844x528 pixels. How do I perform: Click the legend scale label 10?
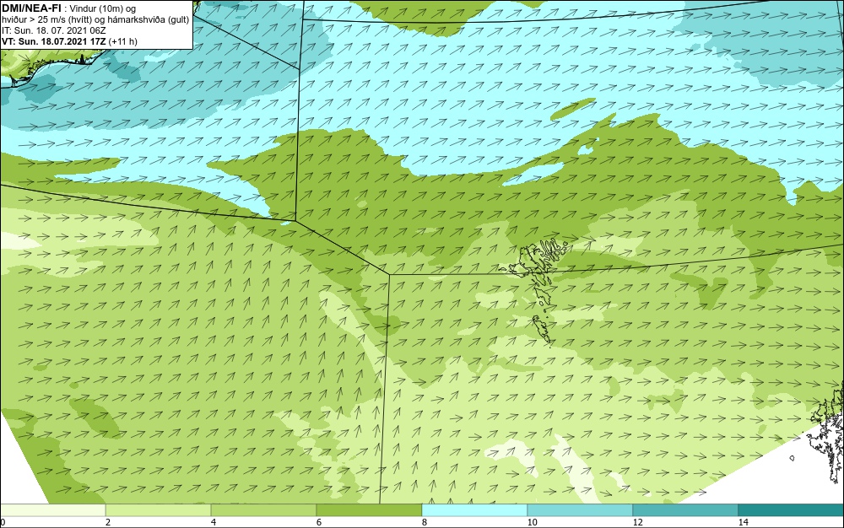click(533, 522)
